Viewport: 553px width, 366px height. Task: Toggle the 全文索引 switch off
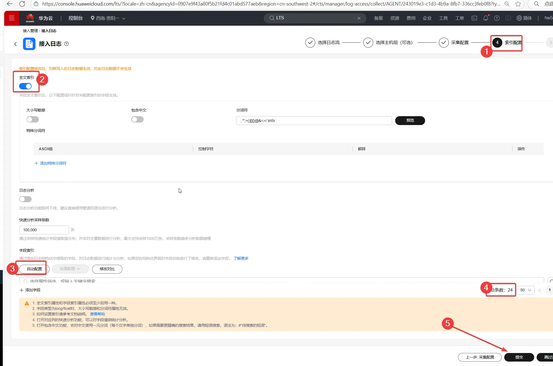[x=25, y=86]
